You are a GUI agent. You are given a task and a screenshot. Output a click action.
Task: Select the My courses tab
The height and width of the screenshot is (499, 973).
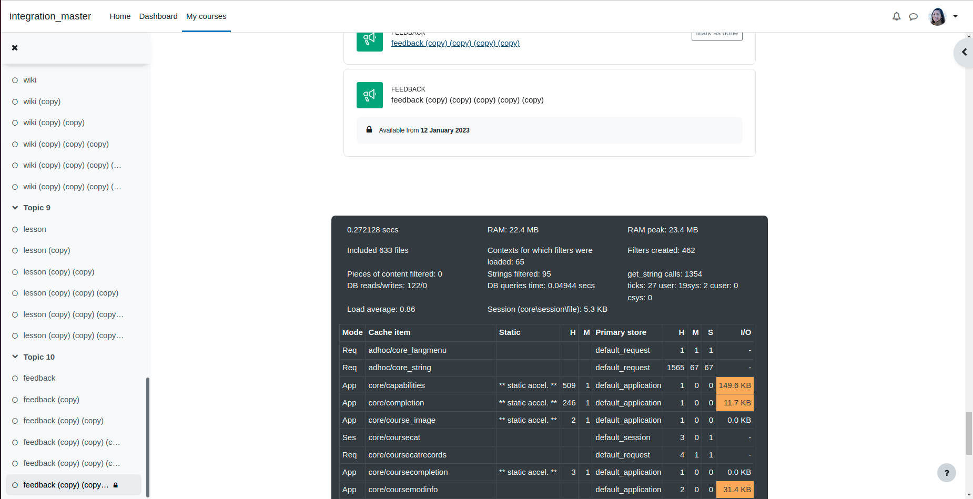(206, 16)
